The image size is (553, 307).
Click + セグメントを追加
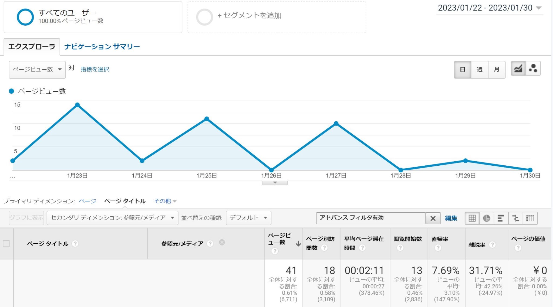pos(249,16)
